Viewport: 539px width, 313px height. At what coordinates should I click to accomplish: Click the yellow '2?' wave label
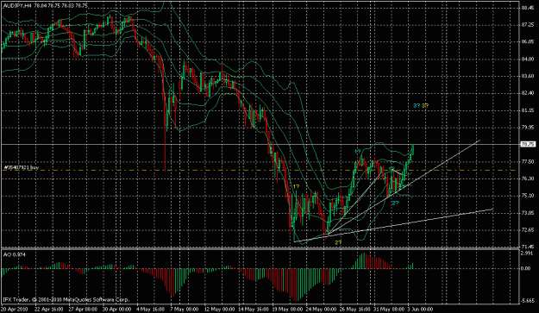click(x=338, y=242)
